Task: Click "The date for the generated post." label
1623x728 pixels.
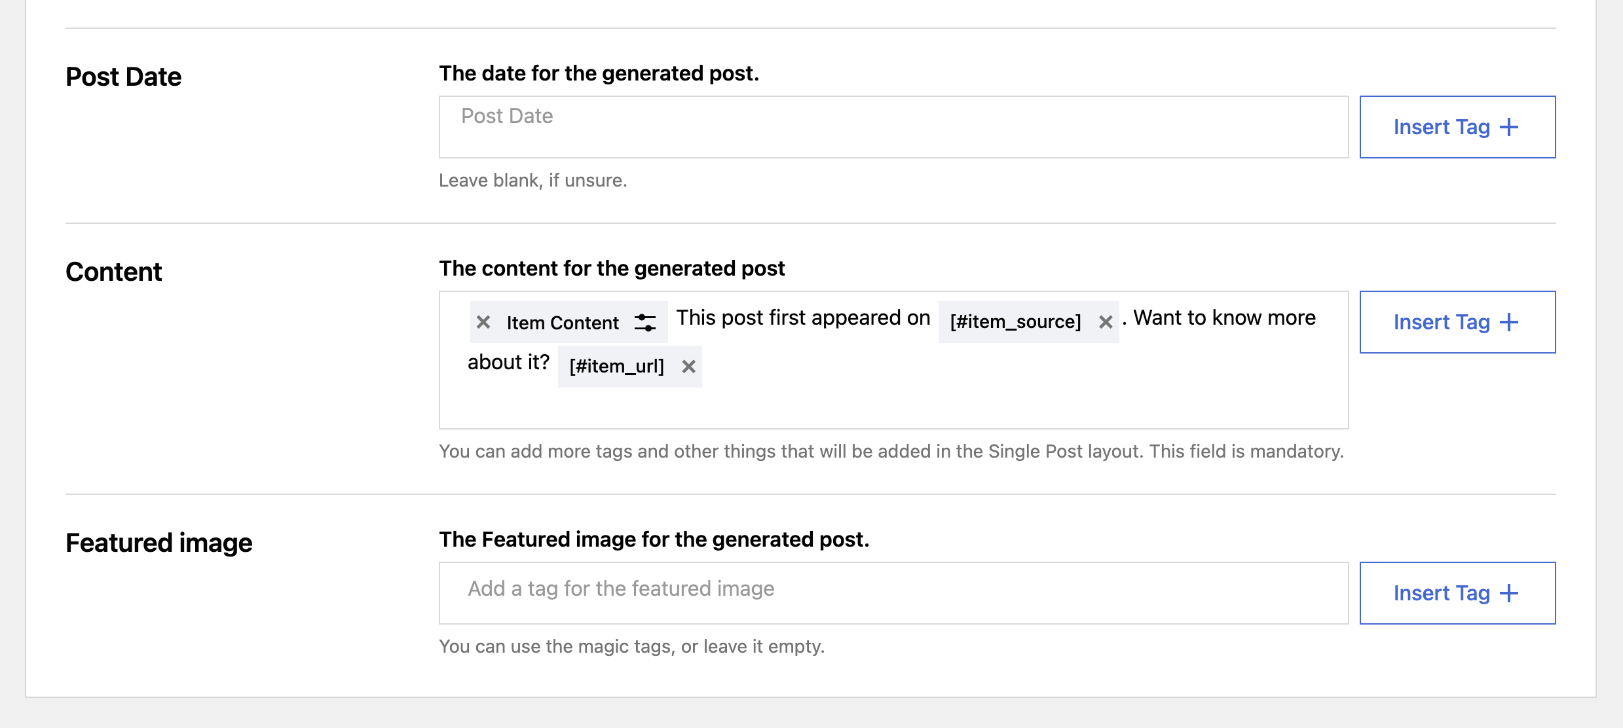Action: pyautogui.click(x=599, y=73)
